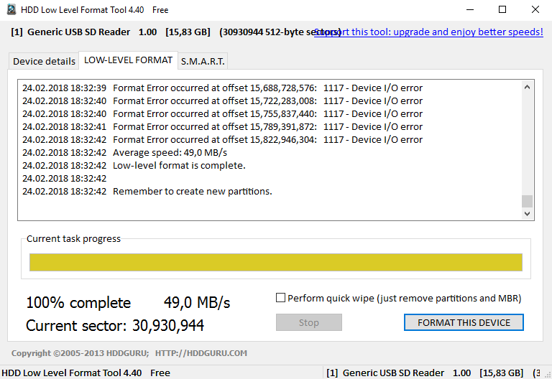Select the 'Low-level format is complete' log line
552x379 pixels.
click(179, 166)
